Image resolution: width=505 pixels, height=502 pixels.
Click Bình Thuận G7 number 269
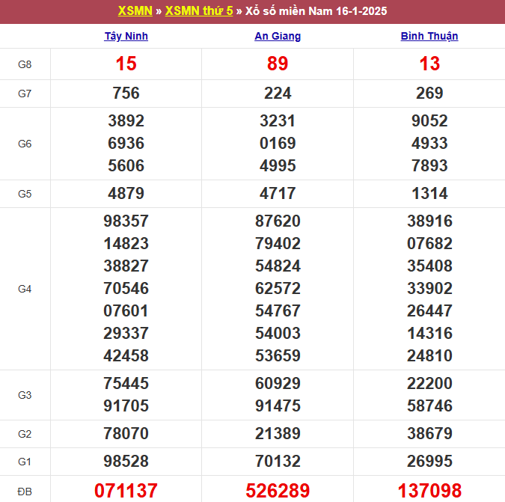coord(429,94)
